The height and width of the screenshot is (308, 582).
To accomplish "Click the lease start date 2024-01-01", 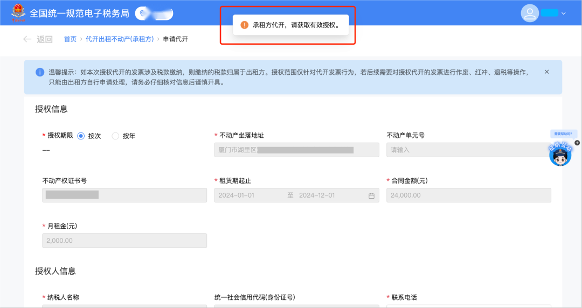I will (236, 195).
